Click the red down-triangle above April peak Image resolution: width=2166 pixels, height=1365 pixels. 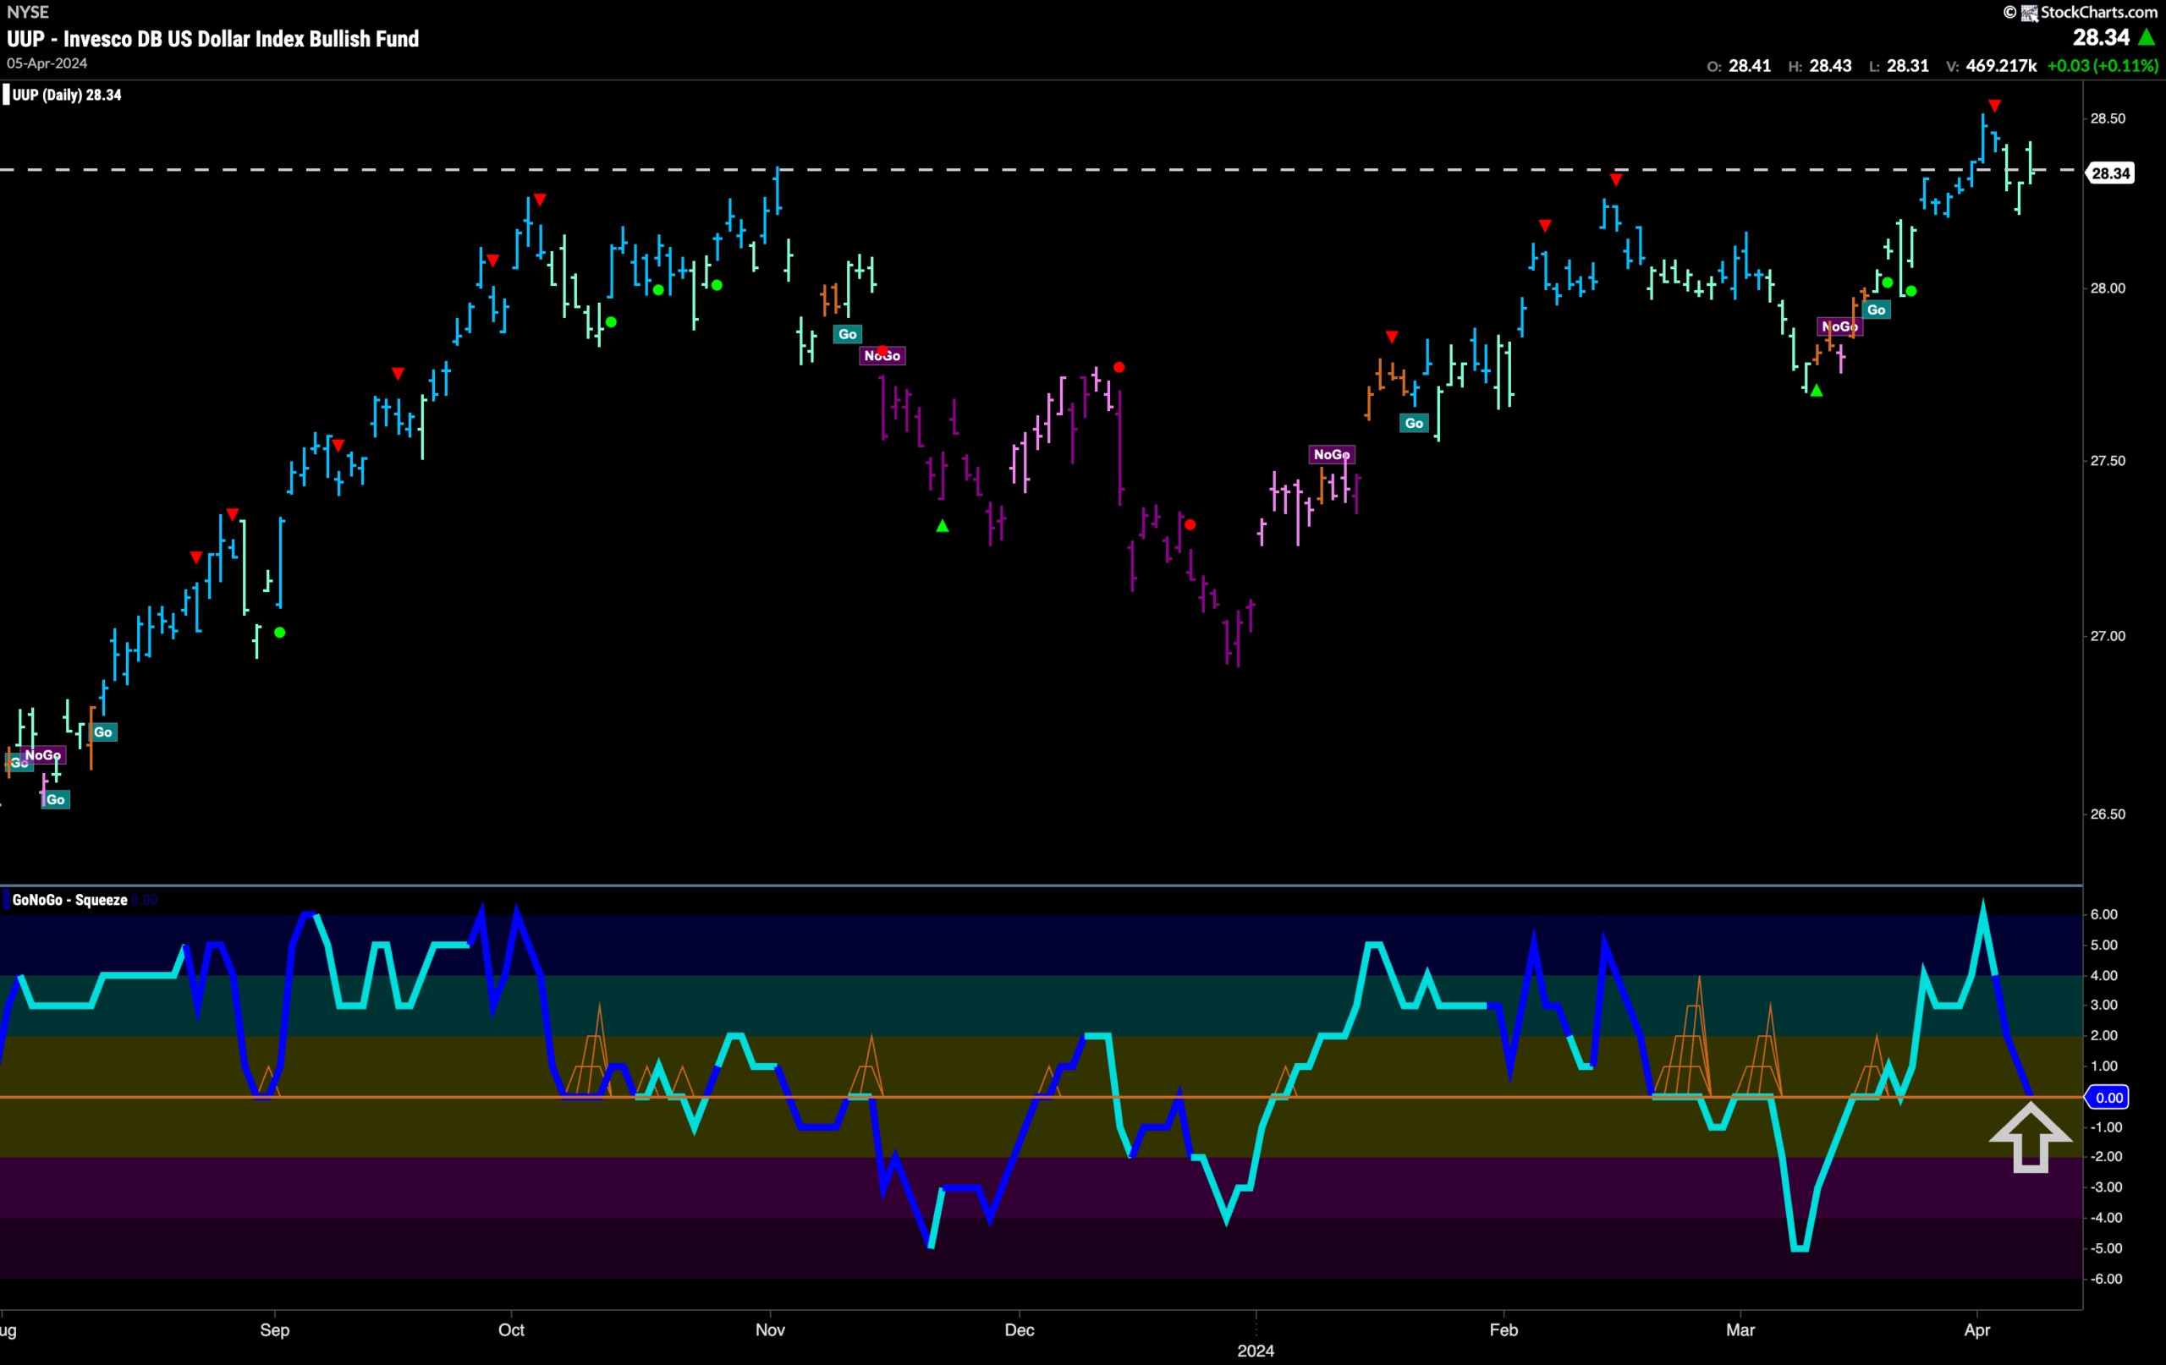click(x=1994, y=106)
